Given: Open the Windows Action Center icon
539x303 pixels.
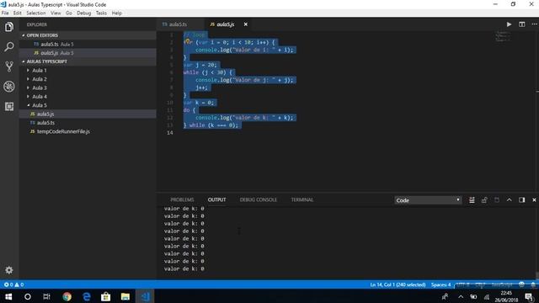Looking at the screenshot, I should click(530, 296).
